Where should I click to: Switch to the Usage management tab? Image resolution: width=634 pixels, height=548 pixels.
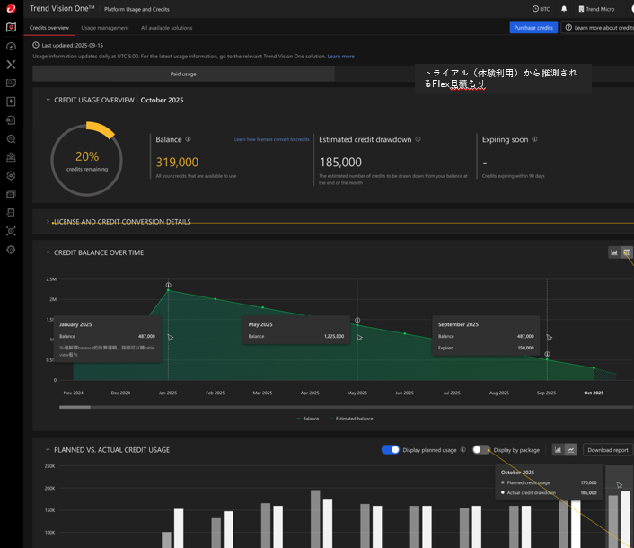[x=105, y=28]
